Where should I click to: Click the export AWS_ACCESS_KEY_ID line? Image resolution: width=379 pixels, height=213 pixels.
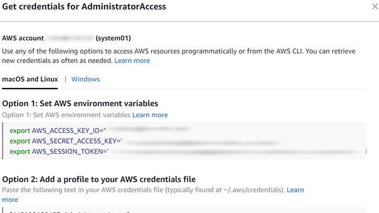[x=100, y=130]
